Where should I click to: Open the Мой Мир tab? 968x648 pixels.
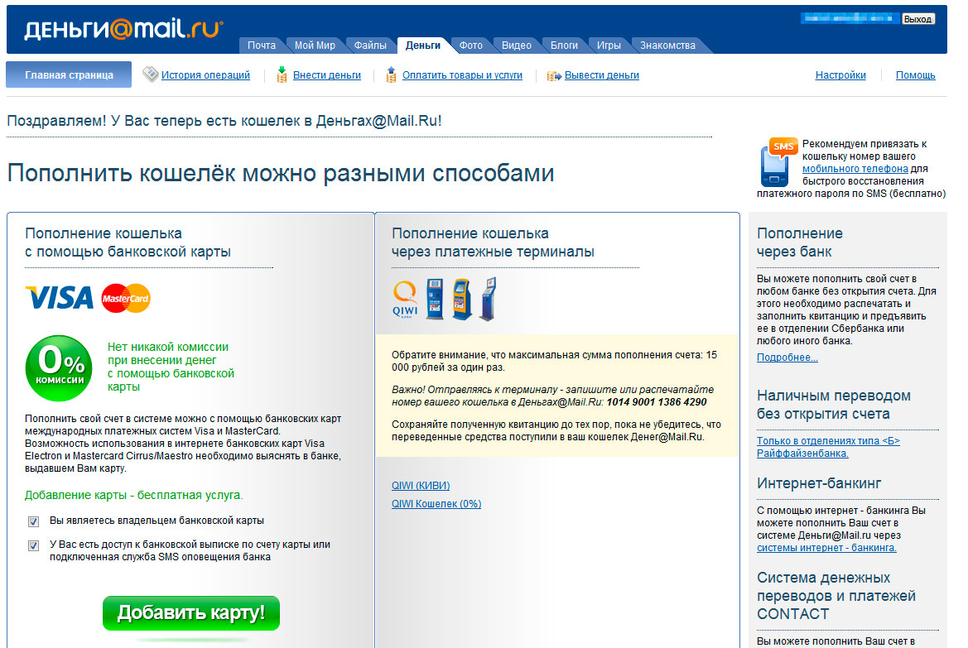point(315,45)
